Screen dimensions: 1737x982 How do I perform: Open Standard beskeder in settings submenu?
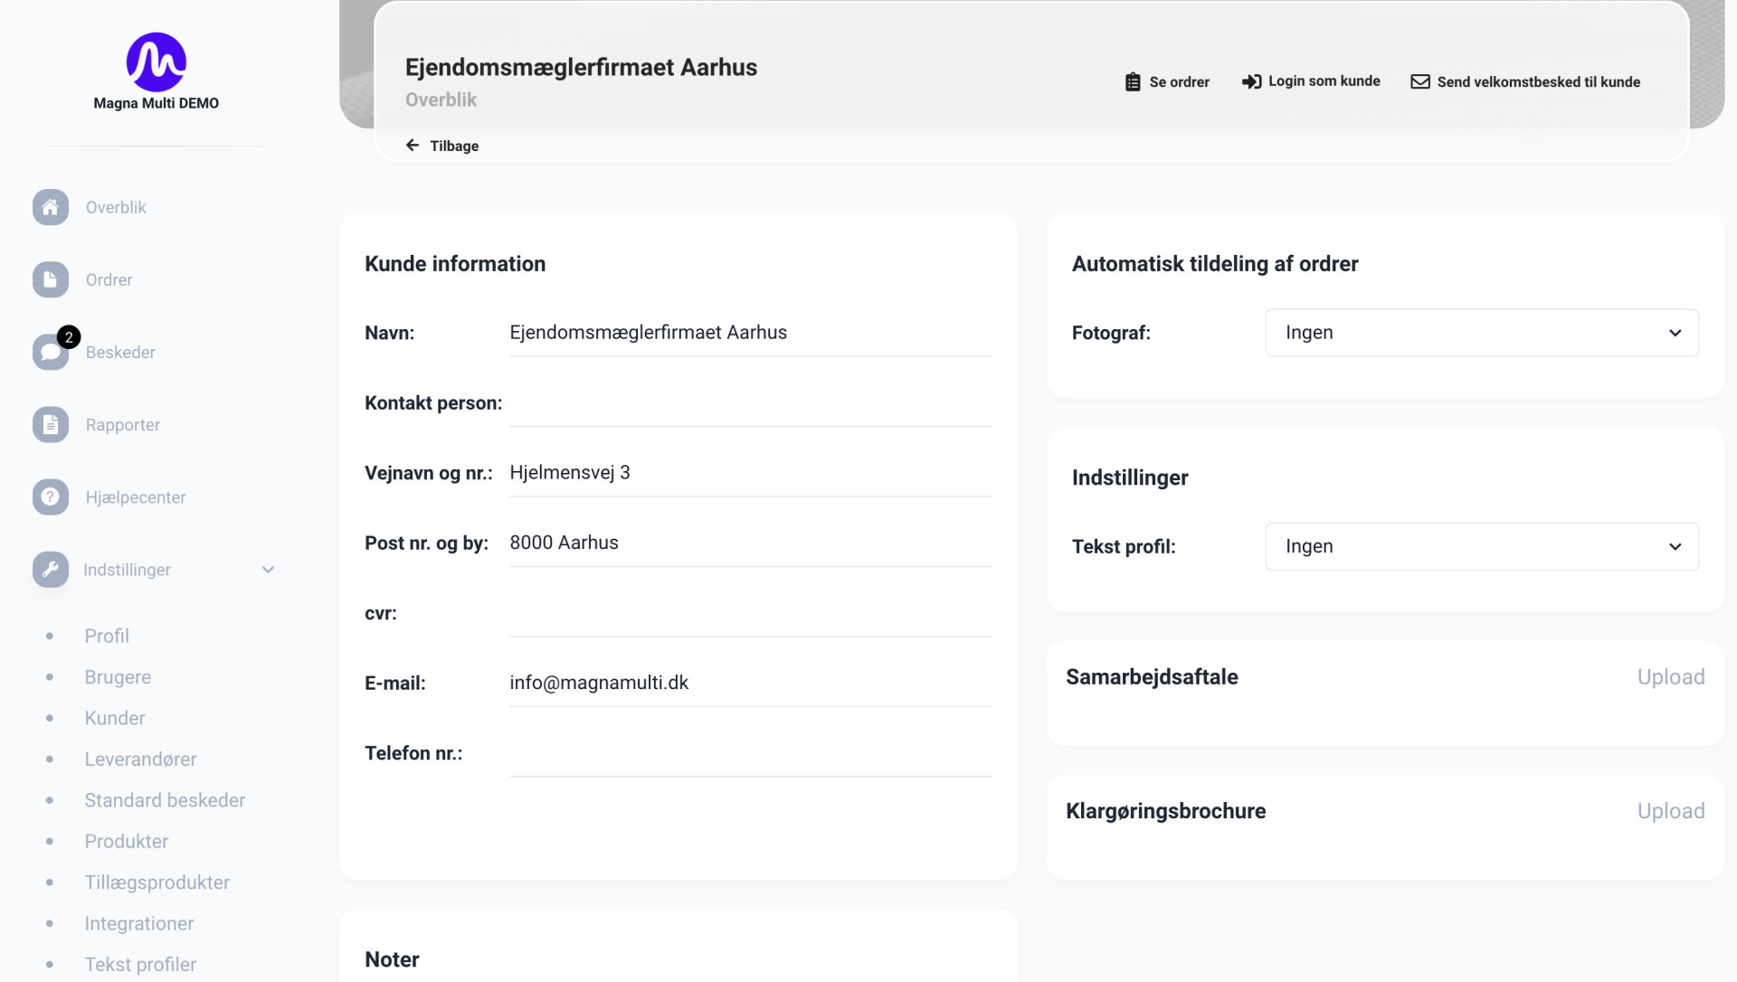tap(165, 800)
